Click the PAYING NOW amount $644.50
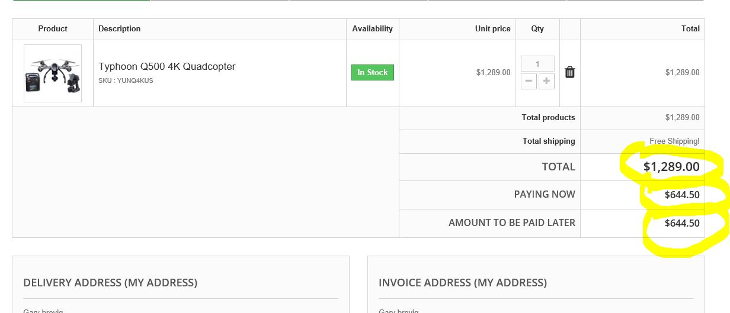The width and height of the screenshot is (730, 313). [682, 194]
